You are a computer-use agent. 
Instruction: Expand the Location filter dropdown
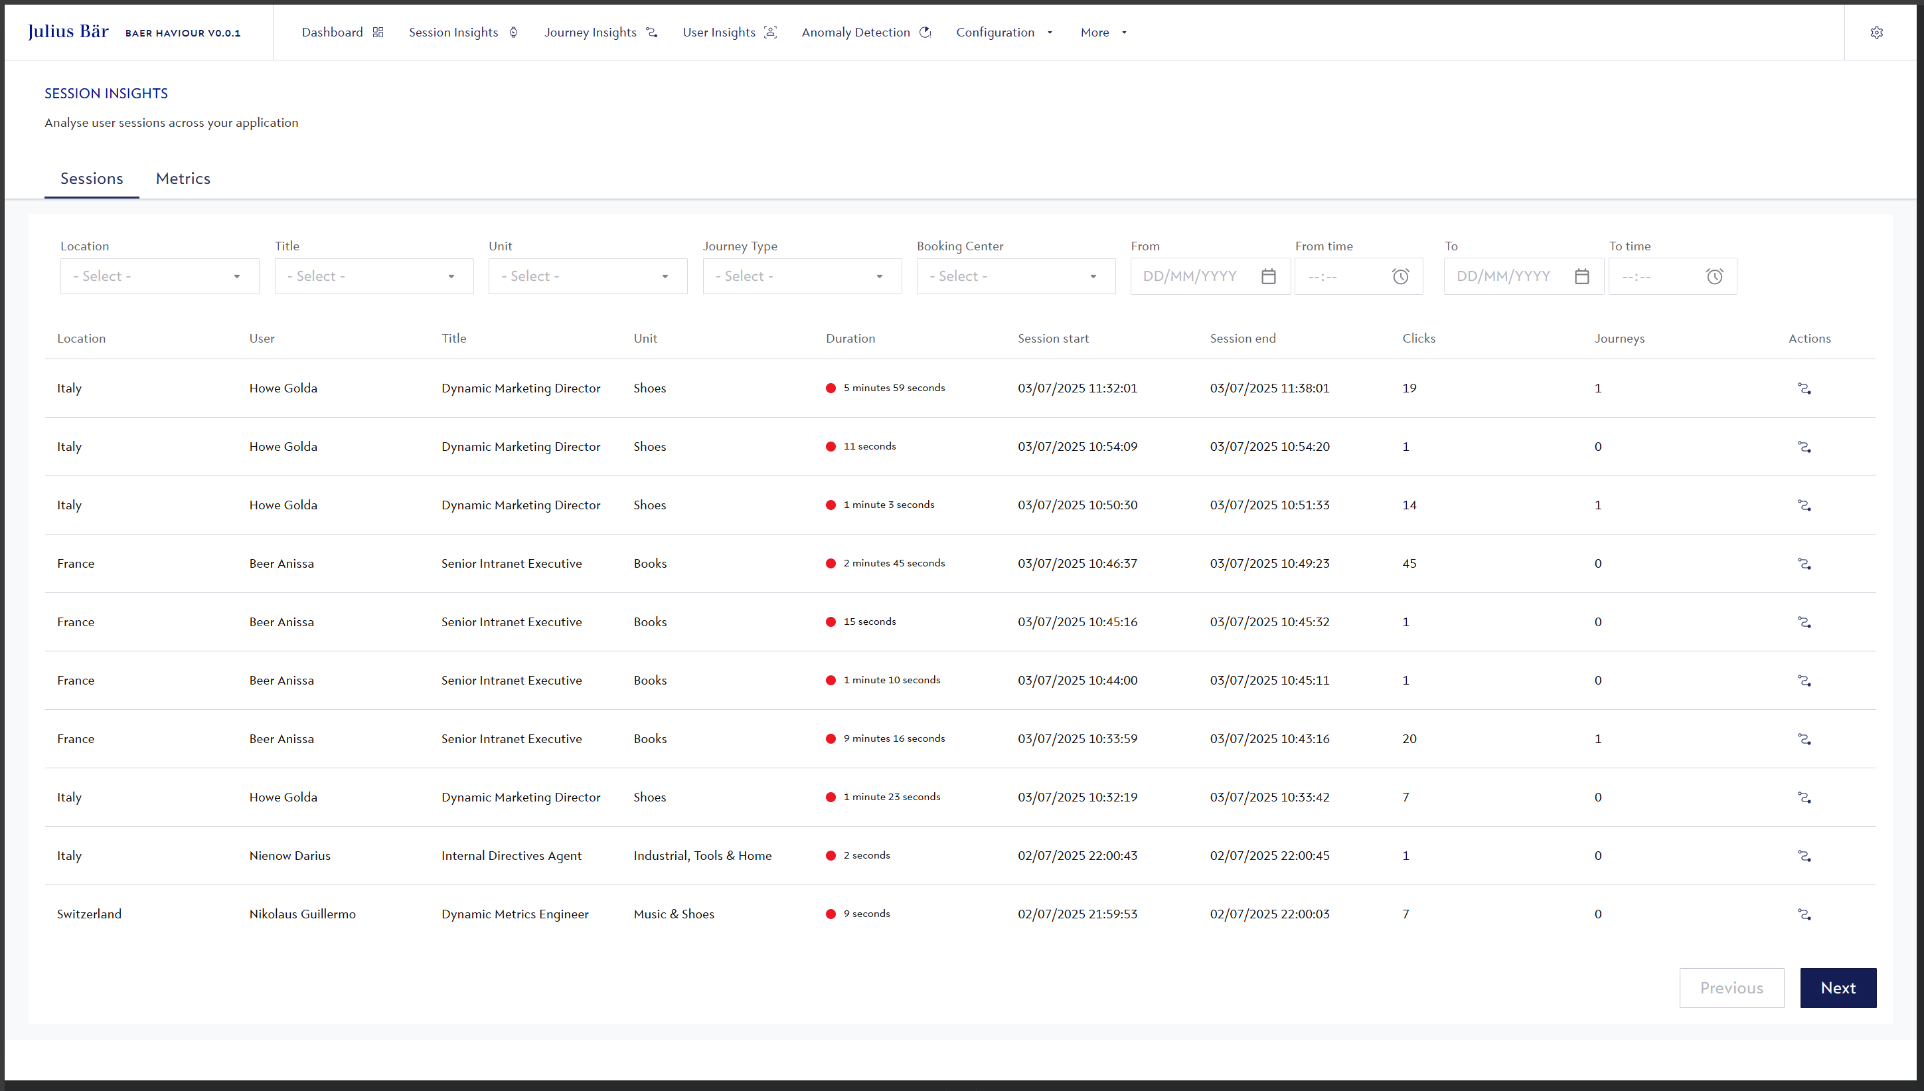pos(159,276)
